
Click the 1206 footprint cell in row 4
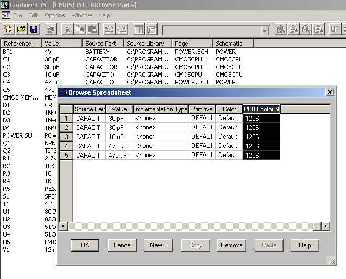pos(261,146)
